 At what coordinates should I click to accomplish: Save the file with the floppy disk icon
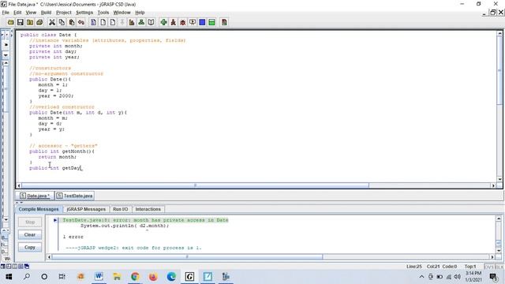pyautogui.click(x=21, y=22)
